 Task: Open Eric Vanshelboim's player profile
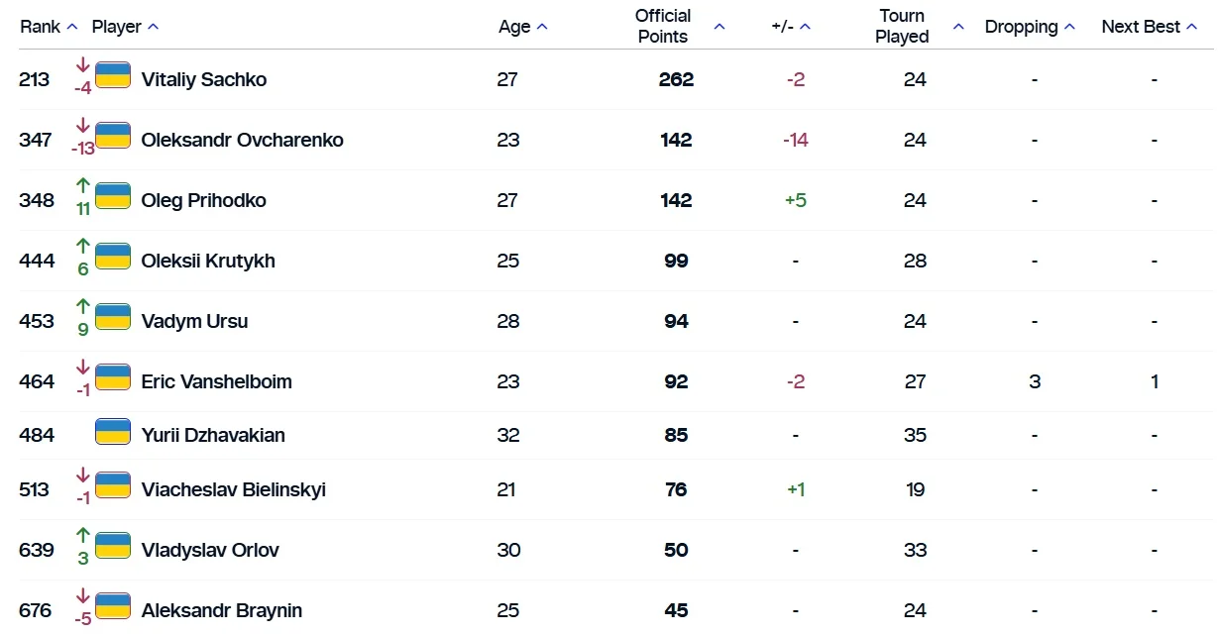click(216, 382)
